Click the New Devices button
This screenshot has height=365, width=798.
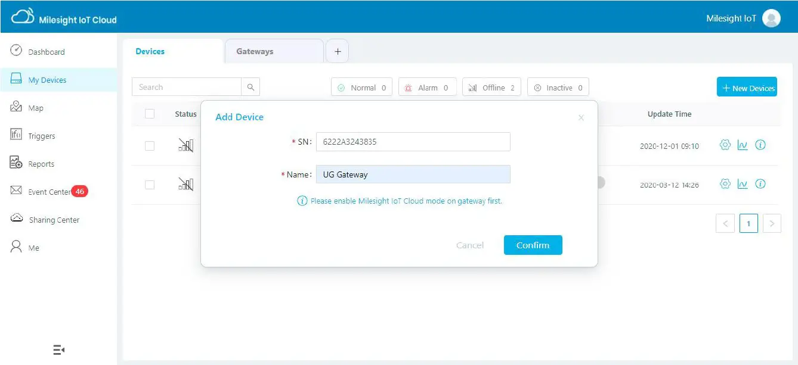coord(747,86)
